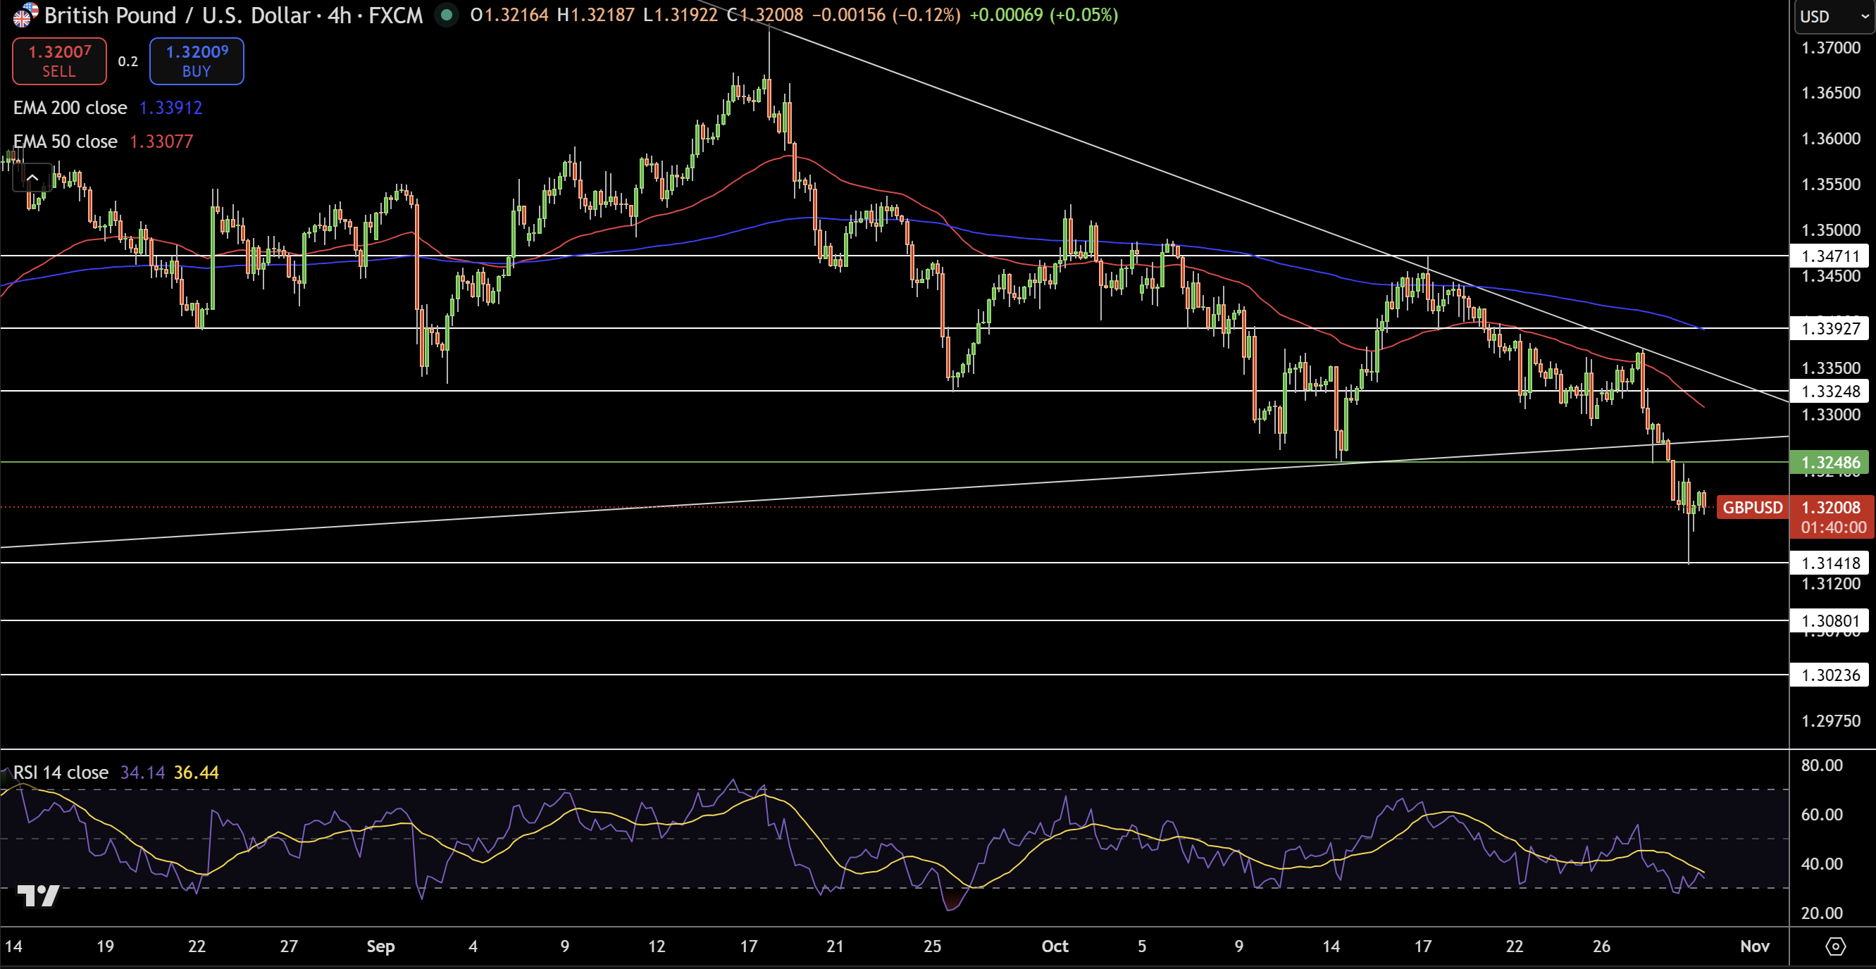
Task: Collapse the legend with the chevron arrow
Action: tap(33, 177)
